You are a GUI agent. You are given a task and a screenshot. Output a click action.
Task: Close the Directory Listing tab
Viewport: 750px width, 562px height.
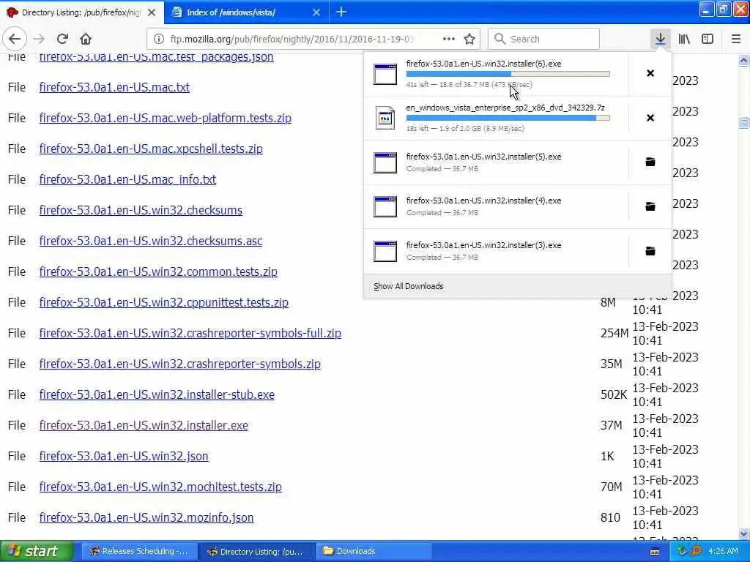[152, 12]
